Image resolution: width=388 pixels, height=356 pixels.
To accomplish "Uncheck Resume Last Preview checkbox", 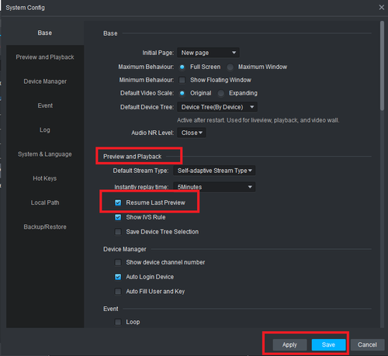I will pyautogui.click(x=118, y=202).
